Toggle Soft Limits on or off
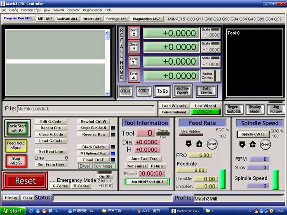Screen dimensions: 287x215 coord(207,91)
